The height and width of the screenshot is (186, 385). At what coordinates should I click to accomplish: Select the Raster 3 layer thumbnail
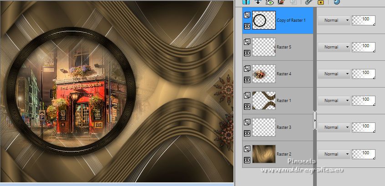point(264,127)
